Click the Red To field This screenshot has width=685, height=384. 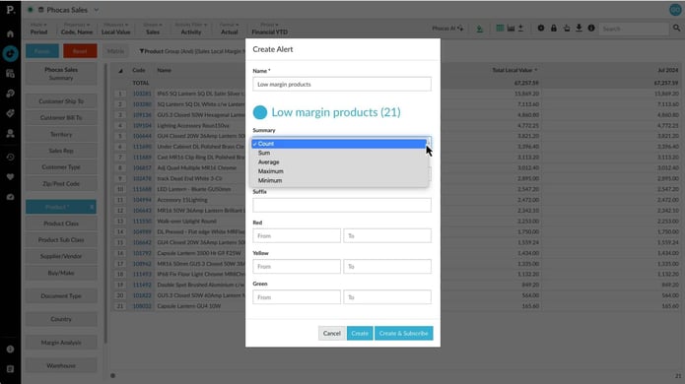387,235
